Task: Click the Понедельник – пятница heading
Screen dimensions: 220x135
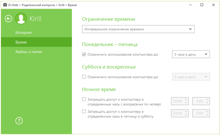Action: 110,44
